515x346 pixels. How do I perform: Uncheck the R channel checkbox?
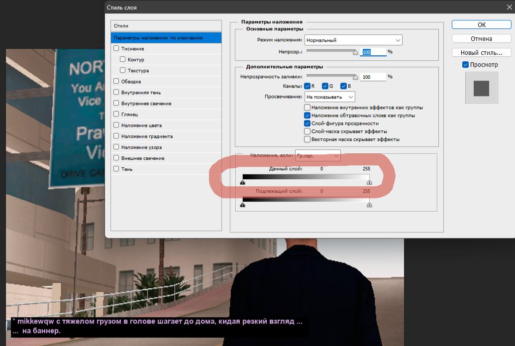pos(308,86)
